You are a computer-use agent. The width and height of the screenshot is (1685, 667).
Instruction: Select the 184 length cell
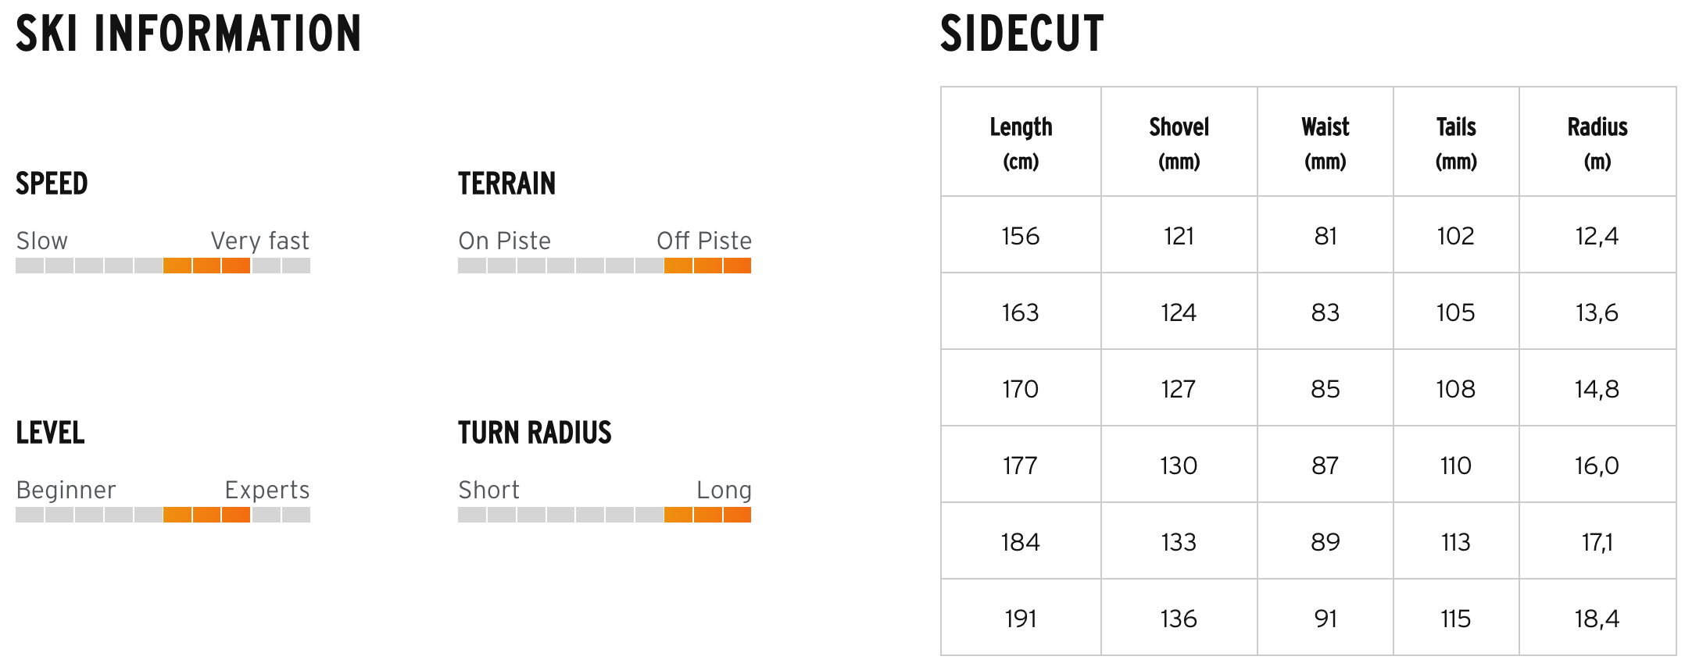(x=1021, y=542)
